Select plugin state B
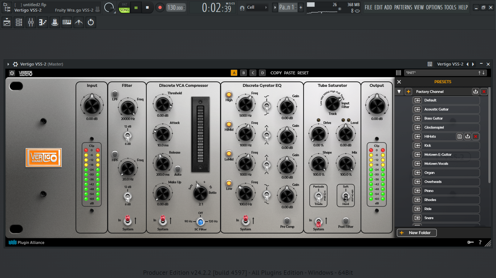The height and width of the screenshot is (278, 496). pos(244,73)
